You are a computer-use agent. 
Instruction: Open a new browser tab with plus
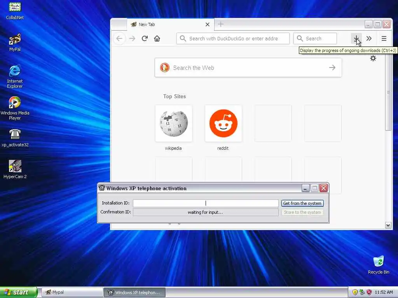click(221, 24)
